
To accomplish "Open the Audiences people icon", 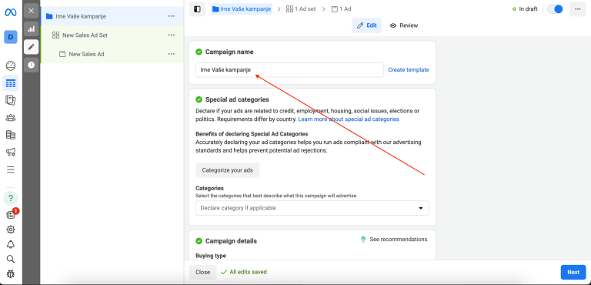I will tap(11, 117).
